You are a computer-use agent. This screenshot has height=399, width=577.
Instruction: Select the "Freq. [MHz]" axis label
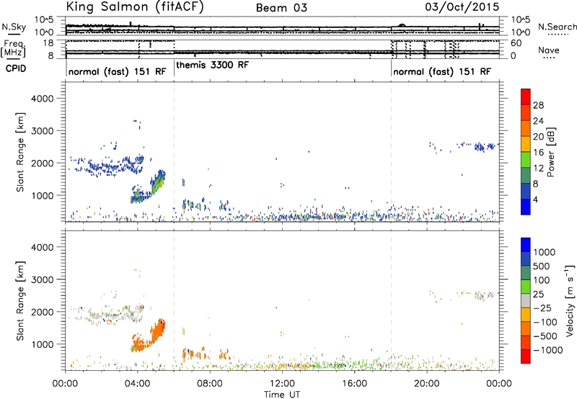[14, 49]
